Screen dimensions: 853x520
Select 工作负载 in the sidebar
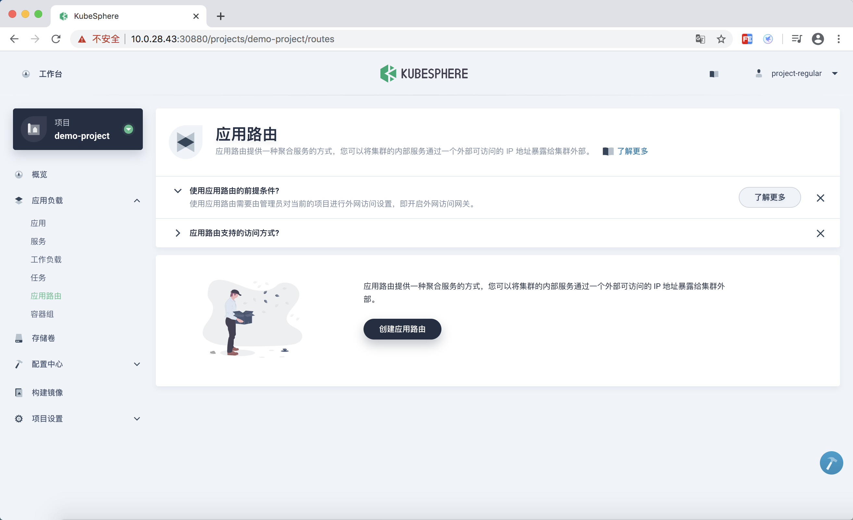pos(46,259)
